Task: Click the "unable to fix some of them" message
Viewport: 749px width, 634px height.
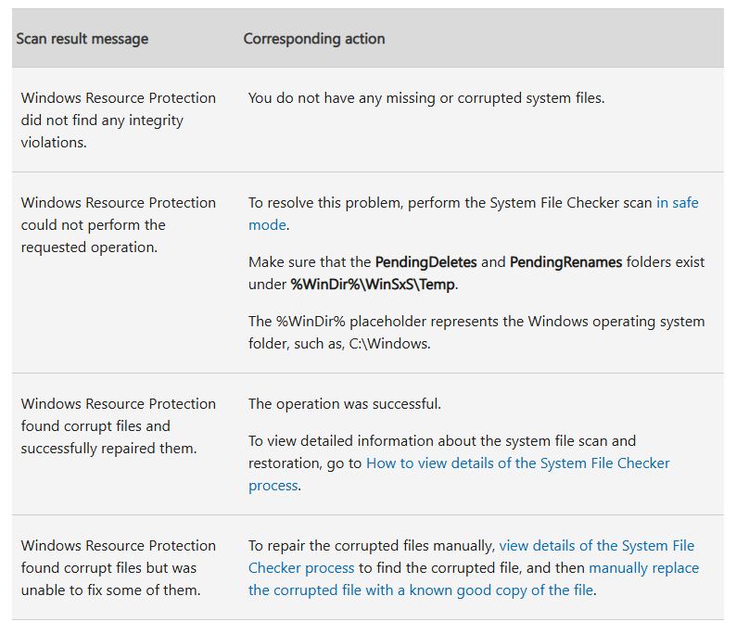Action: click(108, 590)
